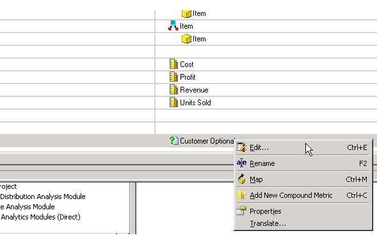Click the Units Sold metric ruler icon
Viewport: 377px width, 238px height.
click(173, 102)
